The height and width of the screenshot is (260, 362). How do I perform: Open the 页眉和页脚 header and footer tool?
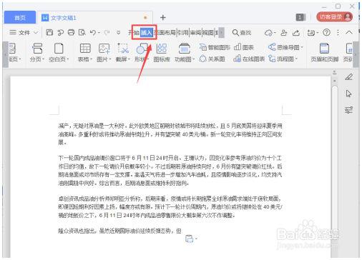[324, 53]
